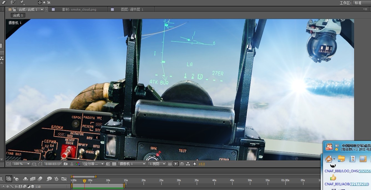Select the Roto Brush tool
Viewport: 371px width, 190px height.
click(13, 2)
